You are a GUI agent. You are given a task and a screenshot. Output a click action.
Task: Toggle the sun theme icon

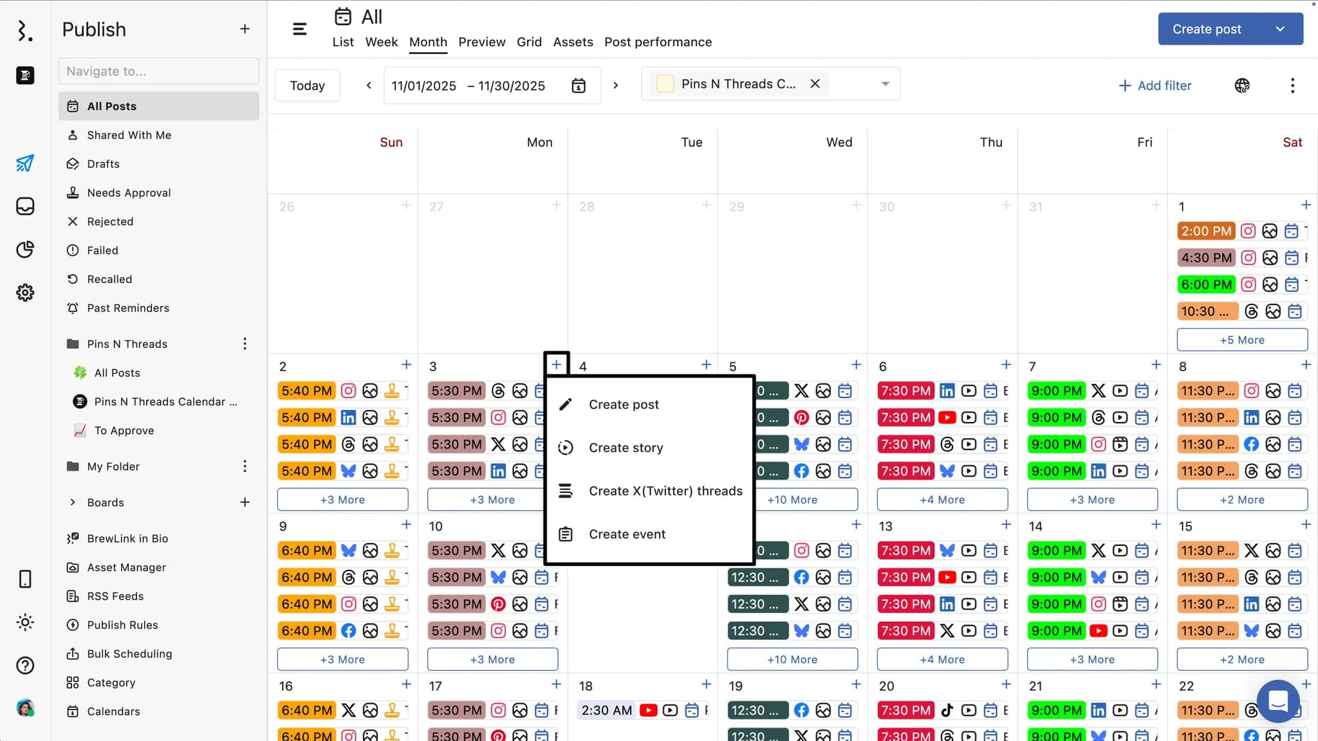24,622
